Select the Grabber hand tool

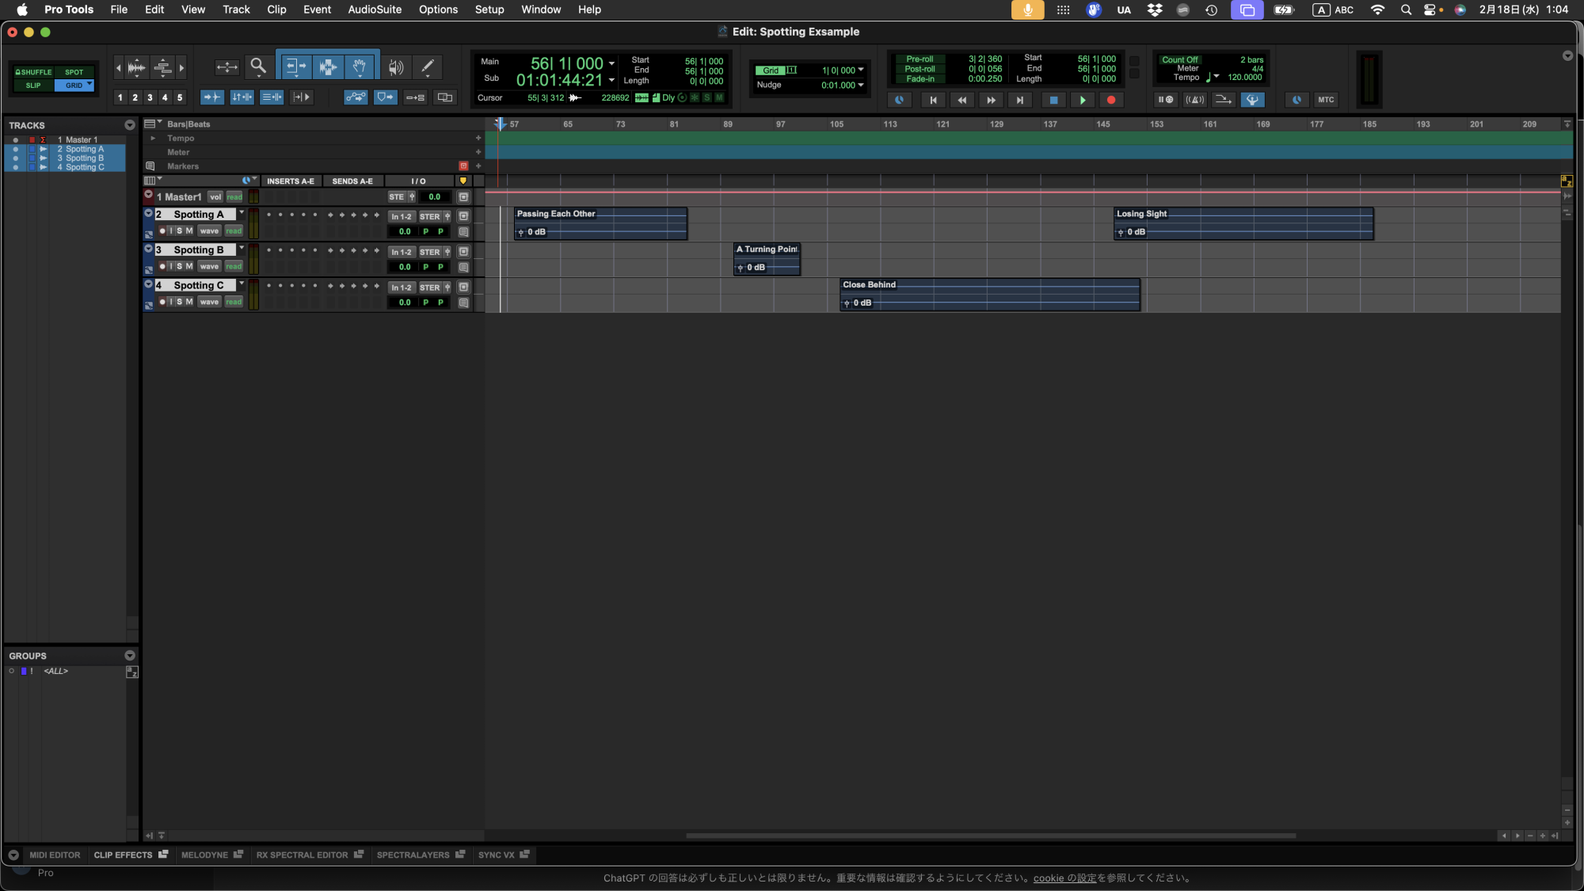(x=359, y=67)
